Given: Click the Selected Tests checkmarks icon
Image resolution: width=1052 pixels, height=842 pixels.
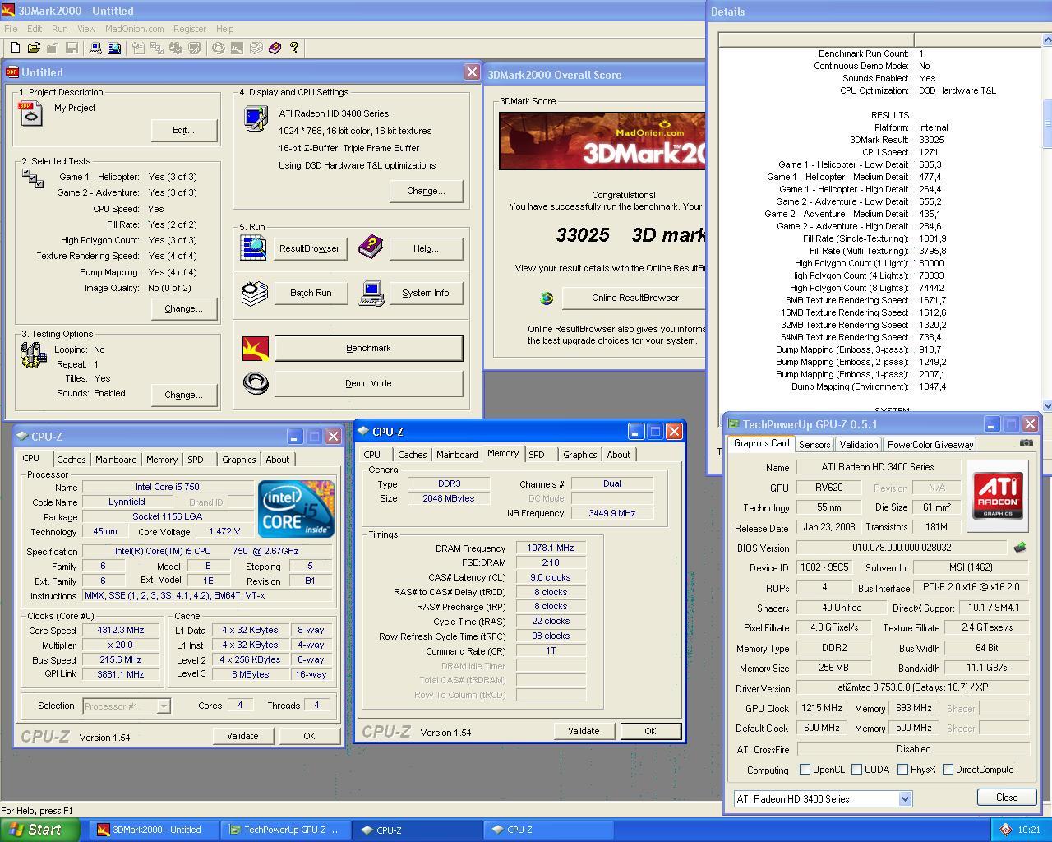Looking at the screenshot, I should point(33,178).
